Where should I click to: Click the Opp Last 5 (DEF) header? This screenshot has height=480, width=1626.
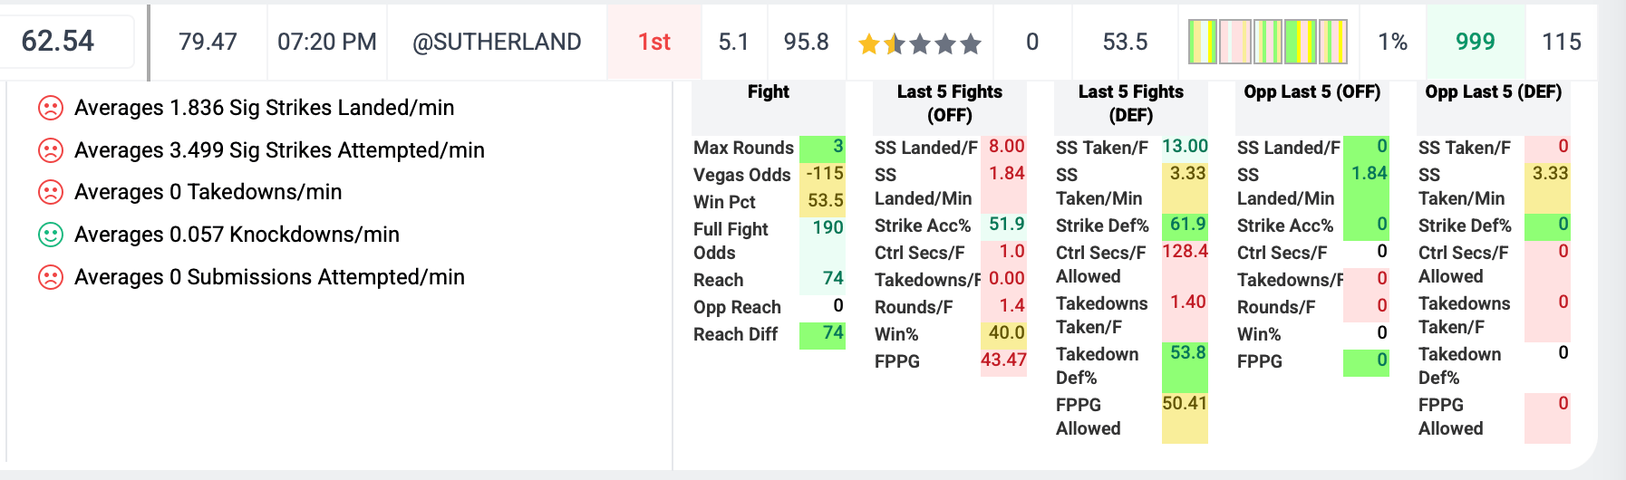click(1494, 92)
